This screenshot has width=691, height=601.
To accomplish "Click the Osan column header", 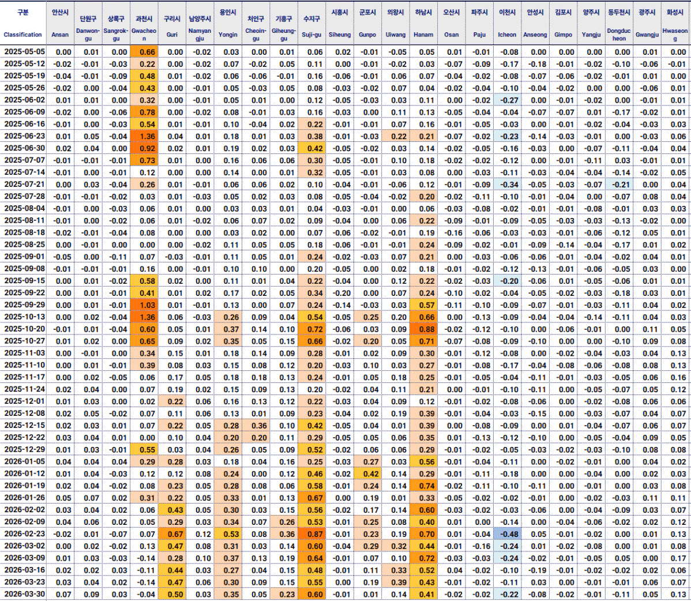I will 451,23.
